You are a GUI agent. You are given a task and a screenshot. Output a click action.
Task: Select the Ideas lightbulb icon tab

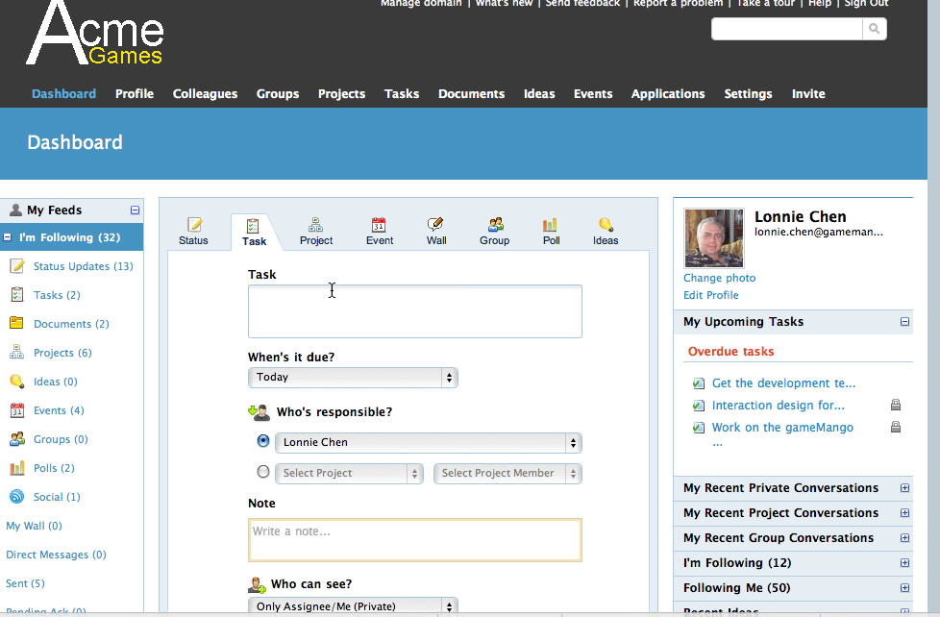606,225
